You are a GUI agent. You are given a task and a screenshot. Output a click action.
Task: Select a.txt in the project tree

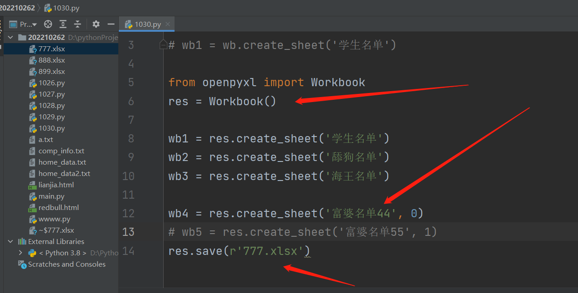[46, 140]
